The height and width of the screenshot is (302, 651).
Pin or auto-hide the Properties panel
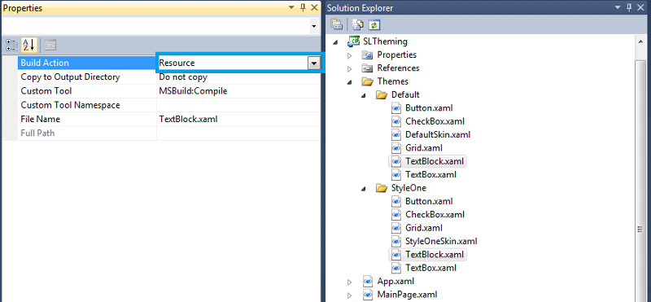(303, 7)
